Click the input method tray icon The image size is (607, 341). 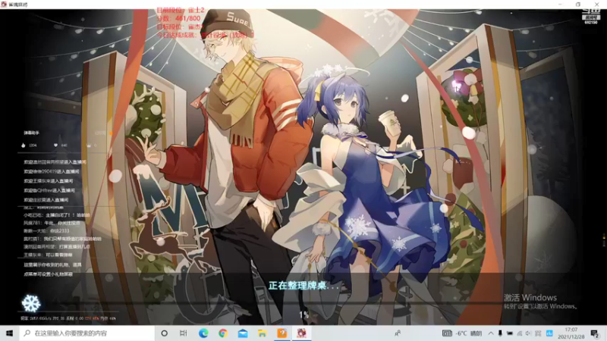pyautogui.click(x=538, y=333)
